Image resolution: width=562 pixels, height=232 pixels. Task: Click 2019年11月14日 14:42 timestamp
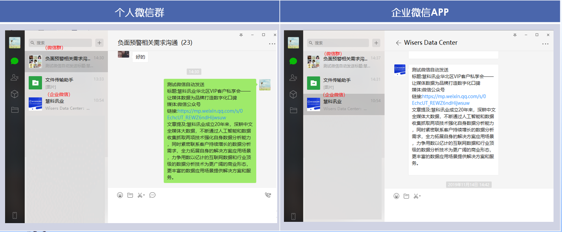point(468,185)
